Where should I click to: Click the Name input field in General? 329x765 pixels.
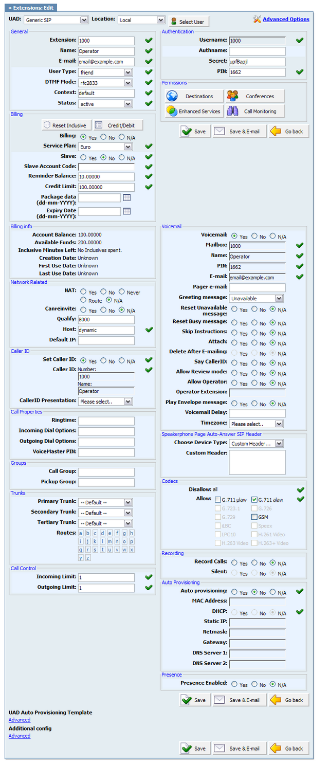[x=106, y=51]
